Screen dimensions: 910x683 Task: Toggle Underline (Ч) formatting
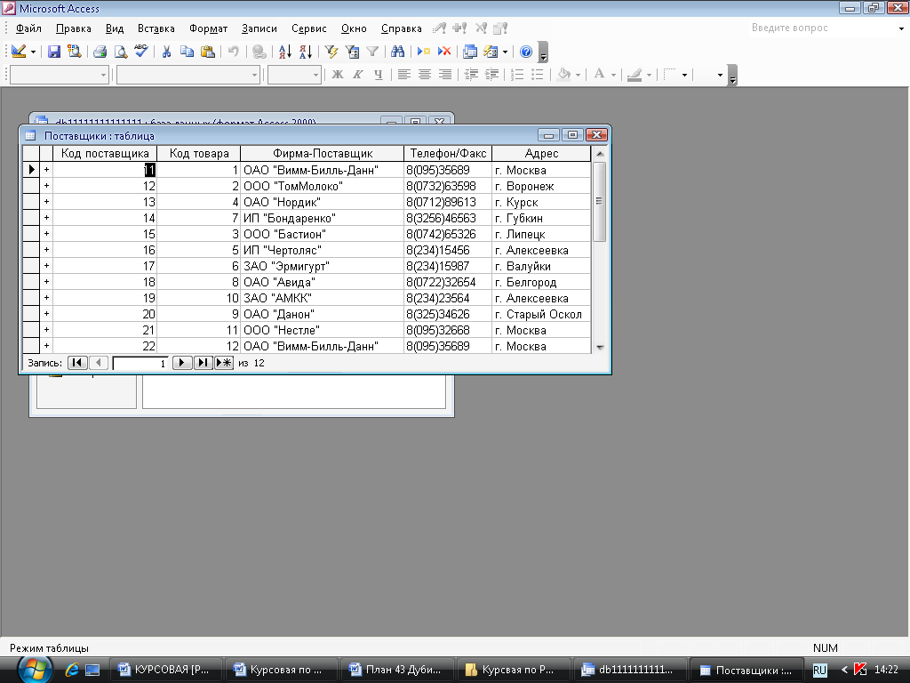[378, 75]
